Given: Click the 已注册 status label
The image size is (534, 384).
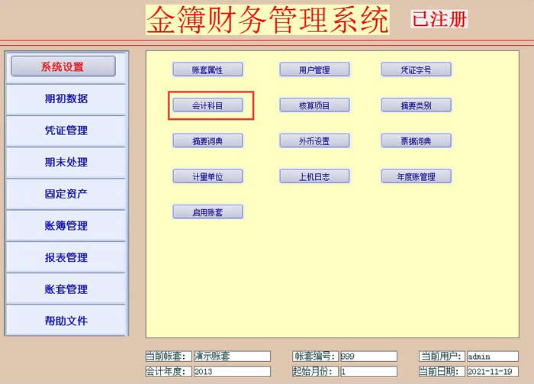Looking at the screenshot, I should tap(439, 19).
